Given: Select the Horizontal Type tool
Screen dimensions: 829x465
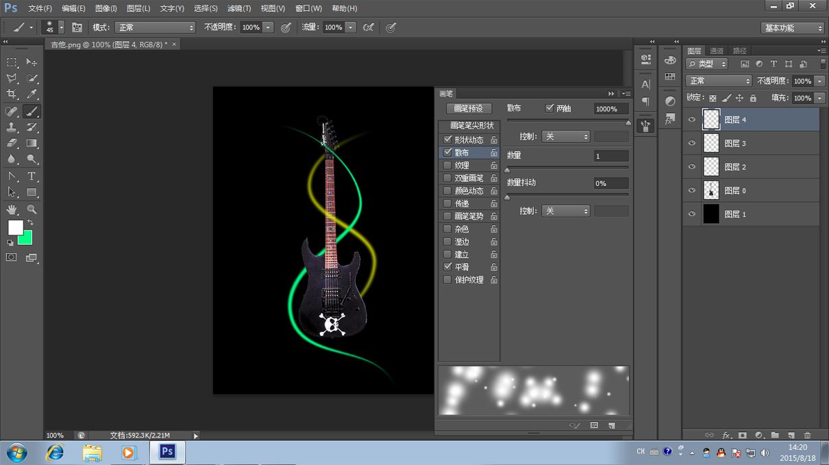Looking at the screenshot, I should 32,176.
